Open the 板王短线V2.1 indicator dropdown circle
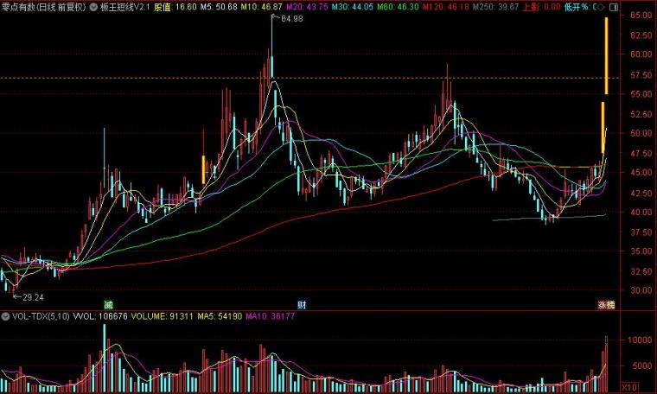 click(93, 7)
